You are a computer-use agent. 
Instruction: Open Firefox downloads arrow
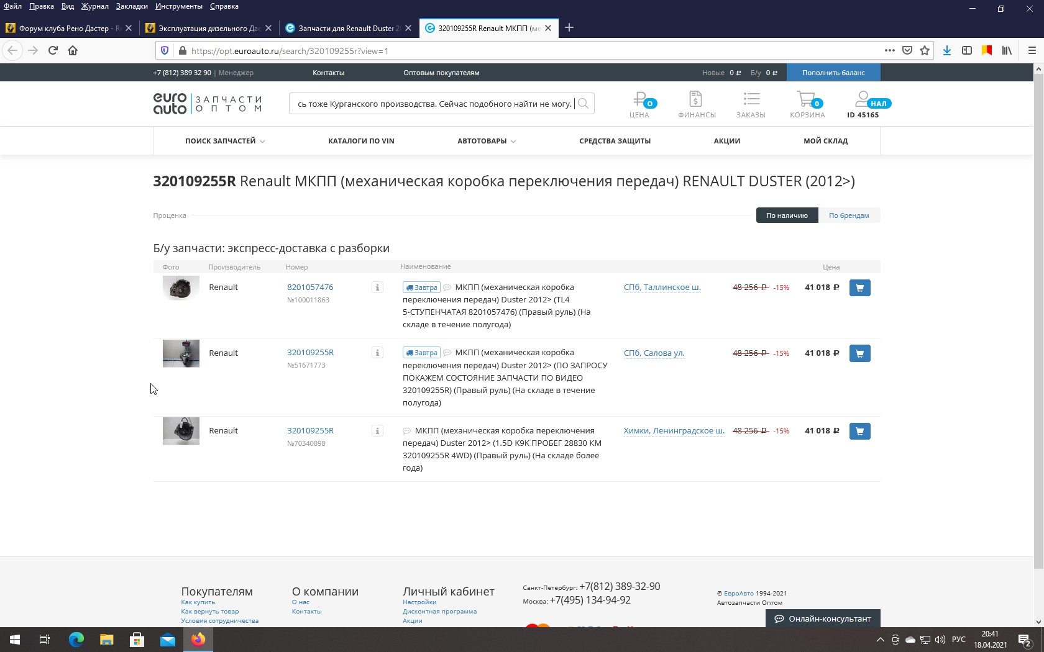(946, 50)
